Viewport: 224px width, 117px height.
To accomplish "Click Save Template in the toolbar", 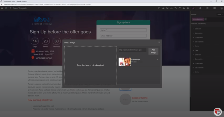I will tap(20, 8).
